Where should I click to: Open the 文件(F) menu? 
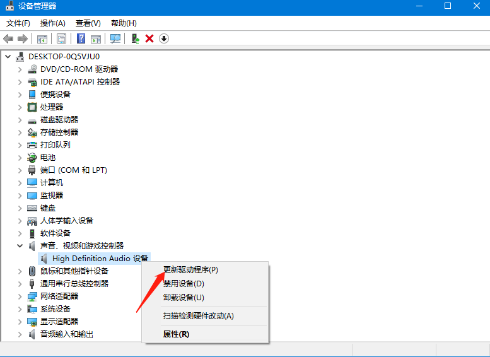[x=18, y=23]
